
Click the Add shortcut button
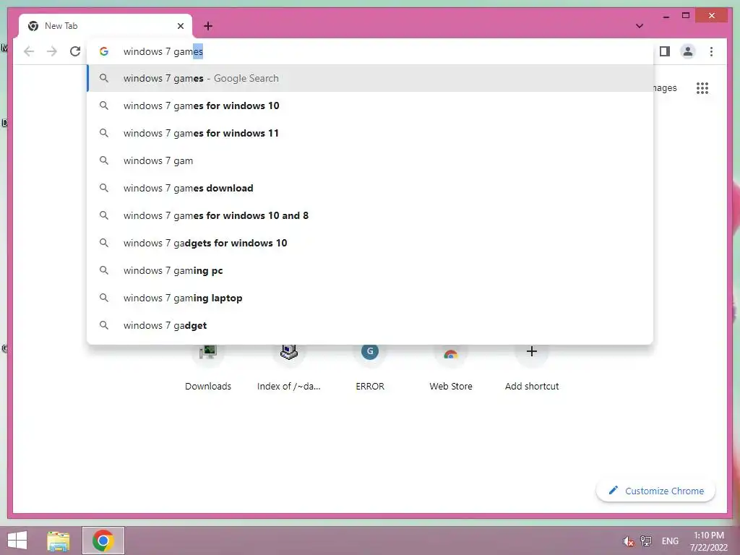pos(532,368)
